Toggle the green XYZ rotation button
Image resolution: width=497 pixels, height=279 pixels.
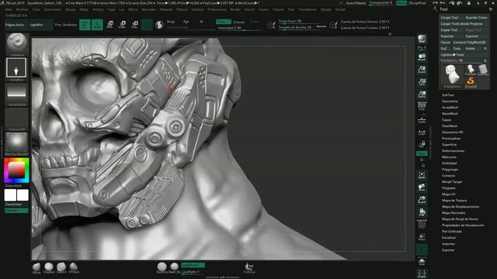(422, 153)
